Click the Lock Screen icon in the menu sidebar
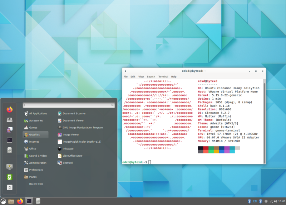Viewport: 286px width, 205px height. coord(10,167)
